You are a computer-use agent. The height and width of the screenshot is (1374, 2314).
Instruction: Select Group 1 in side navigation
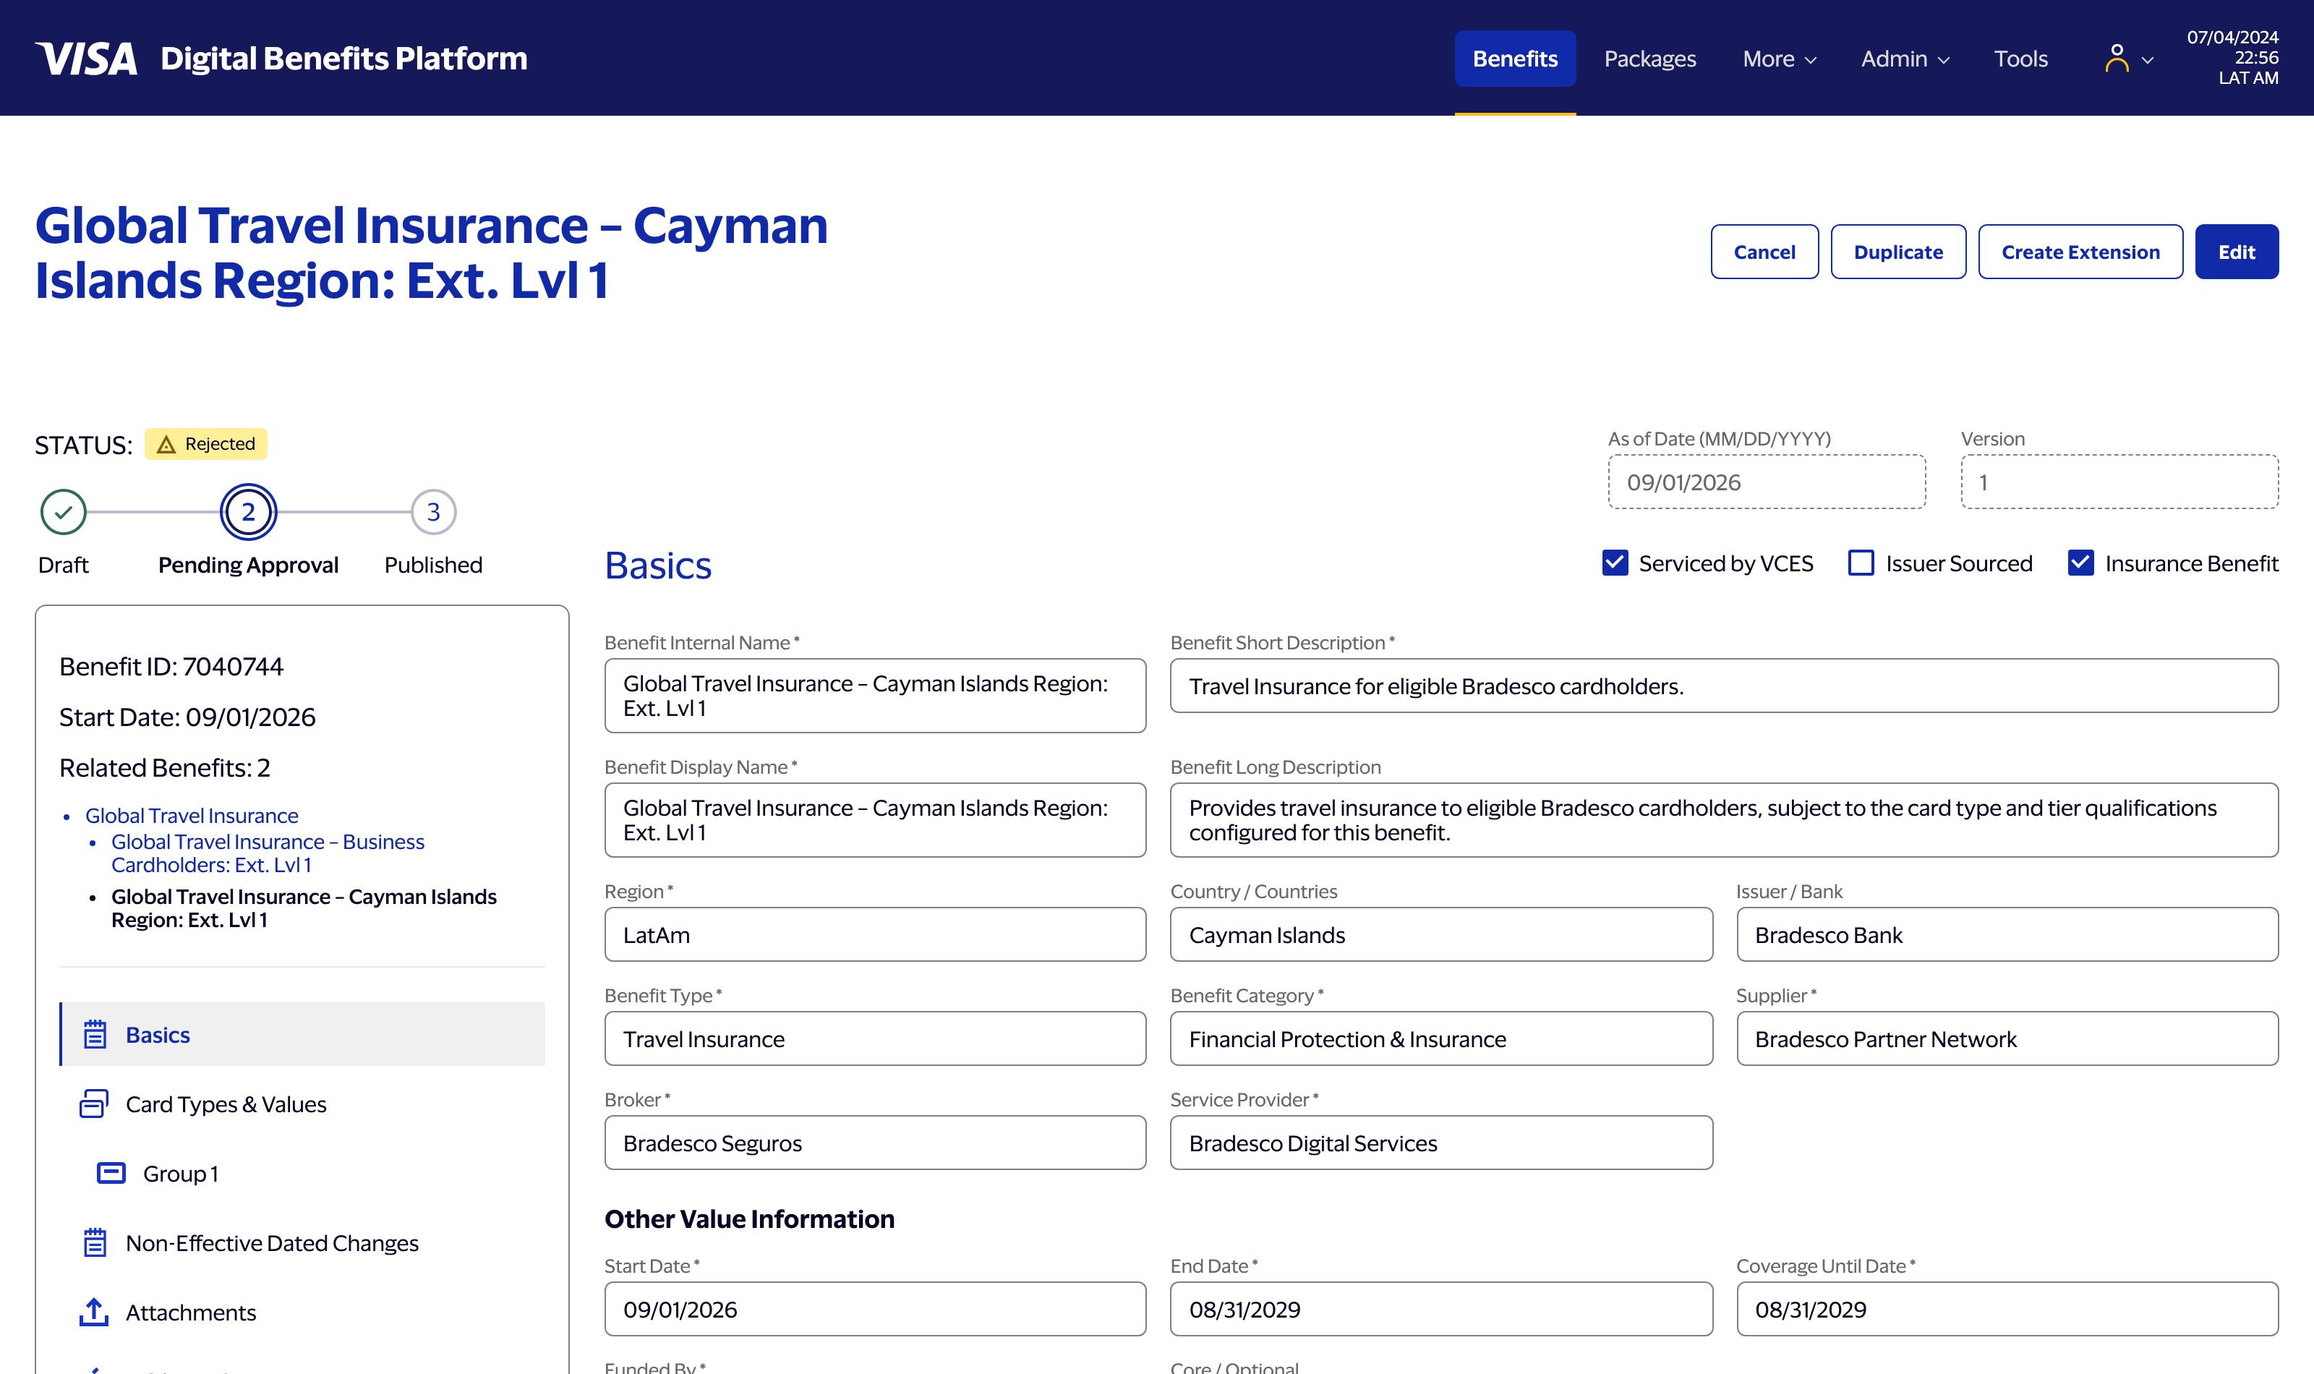tap(303, 1173)
